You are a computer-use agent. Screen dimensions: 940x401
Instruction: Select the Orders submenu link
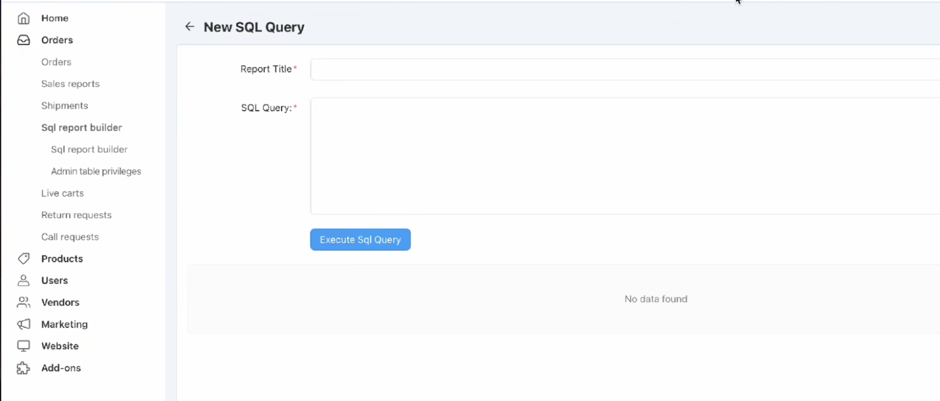[x=56, y=62]
